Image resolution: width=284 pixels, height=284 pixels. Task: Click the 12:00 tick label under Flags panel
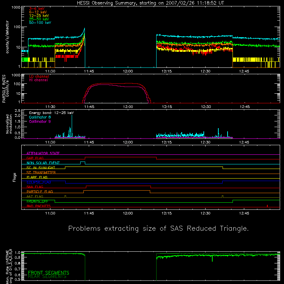[128, 213]
